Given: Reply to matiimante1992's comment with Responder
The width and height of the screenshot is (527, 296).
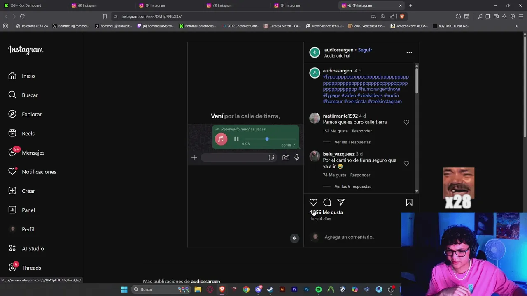Looking at the screenshot, I should (x=362, y=131).
